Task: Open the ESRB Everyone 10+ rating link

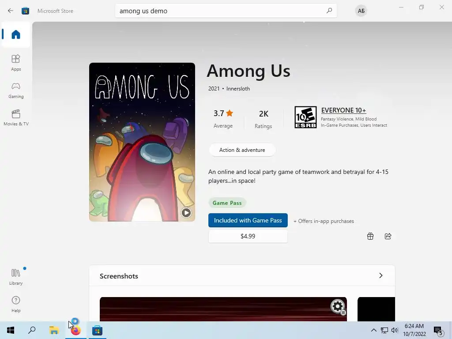Action: pos(343,110)
